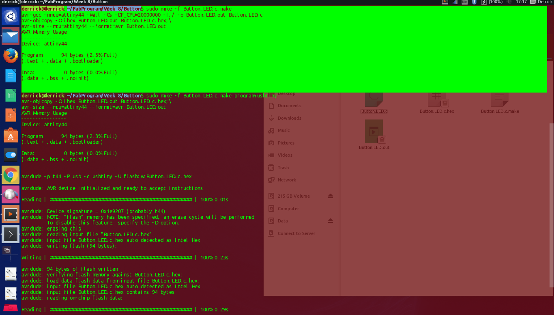Open LibreOffice Writer from the launcher
Screen dimensions: 554x315
(x=11, y=76)
